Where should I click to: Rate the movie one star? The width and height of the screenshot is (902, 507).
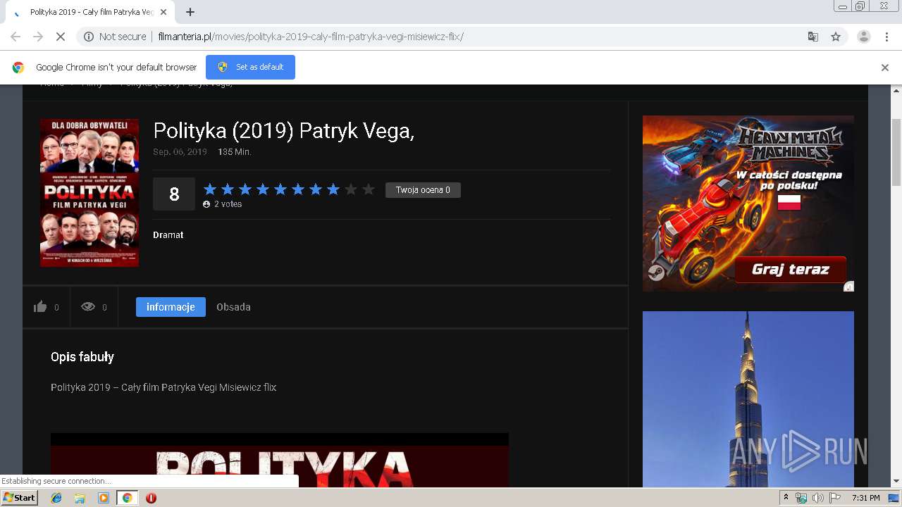click(209, 189)
